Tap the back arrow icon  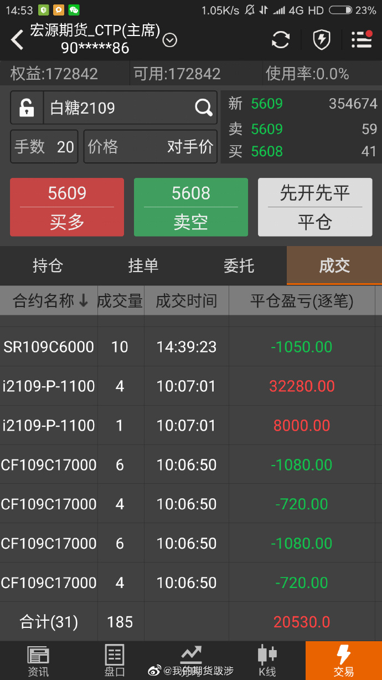tap(17, 40)
